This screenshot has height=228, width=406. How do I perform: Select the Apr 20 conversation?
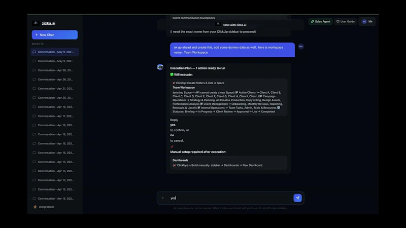pyautogui.click(x=55, y=98)
